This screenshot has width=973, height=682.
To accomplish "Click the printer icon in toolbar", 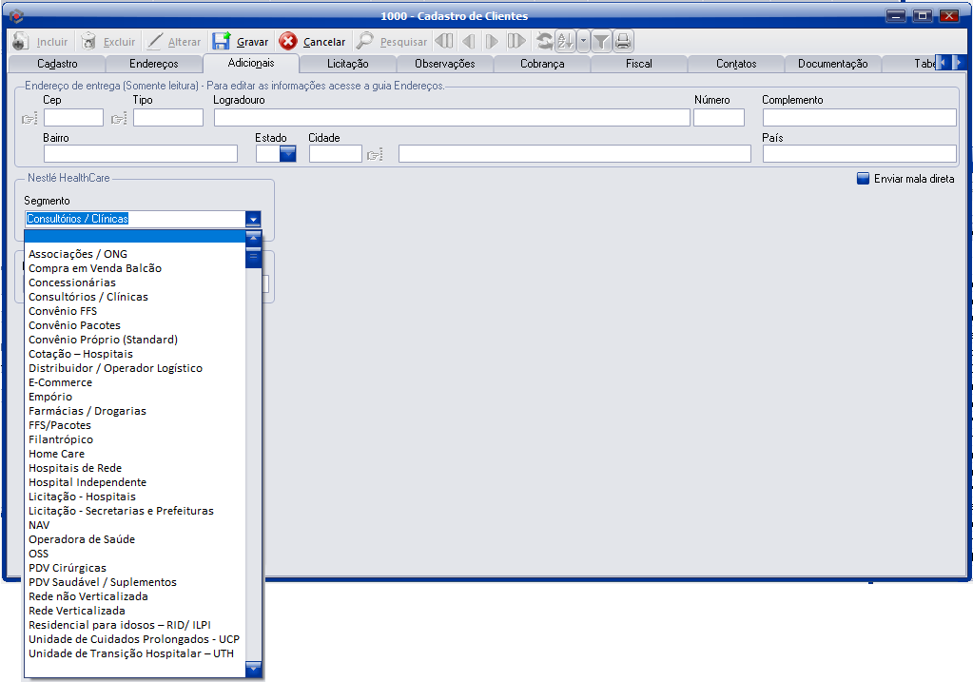I will pyautogui.click(x=623, y=41).
